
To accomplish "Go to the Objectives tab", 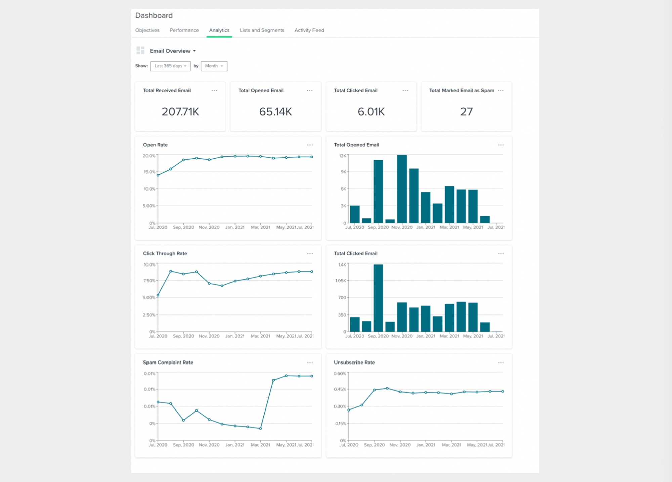I will coord(147,30).
